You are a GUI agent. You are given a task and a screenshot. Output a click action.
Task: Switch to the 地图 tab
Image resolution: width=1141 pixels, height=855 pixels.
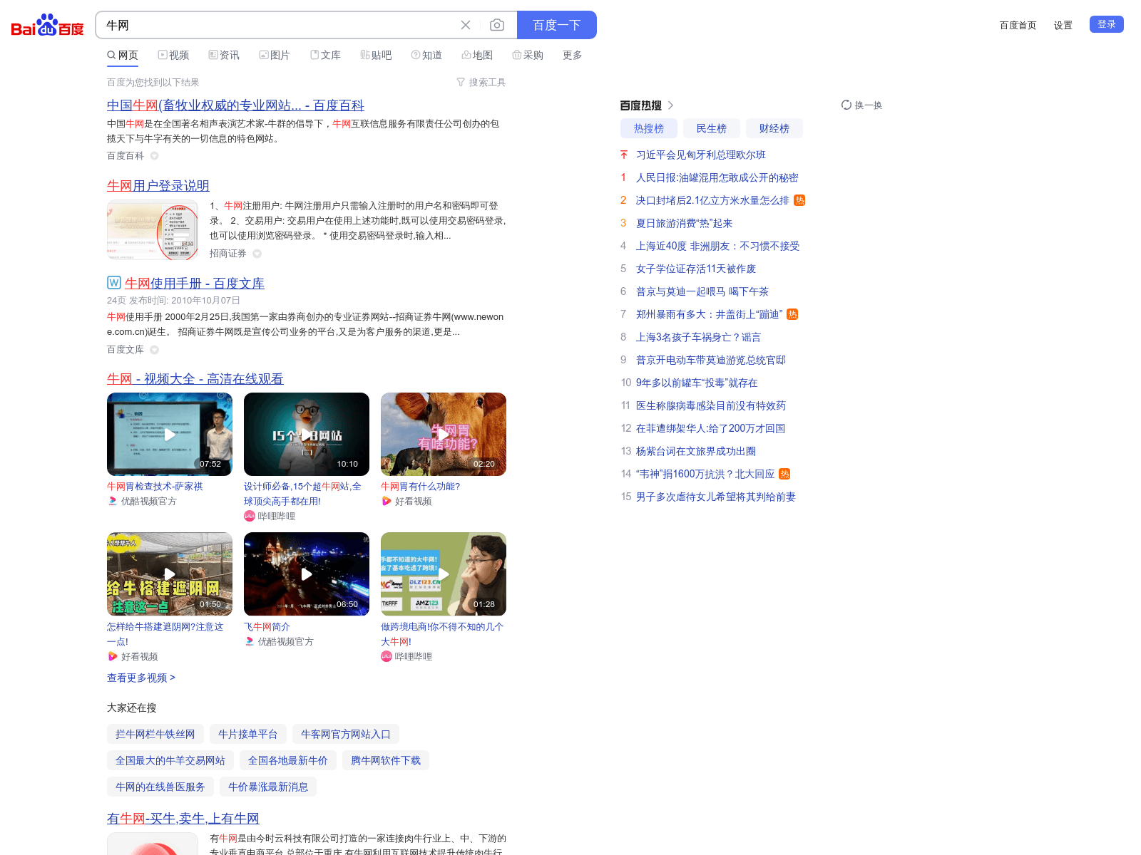[477, 55]
